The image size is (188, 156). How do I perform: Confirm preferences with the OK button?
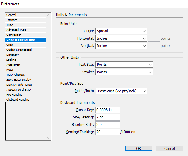(139, 148)
